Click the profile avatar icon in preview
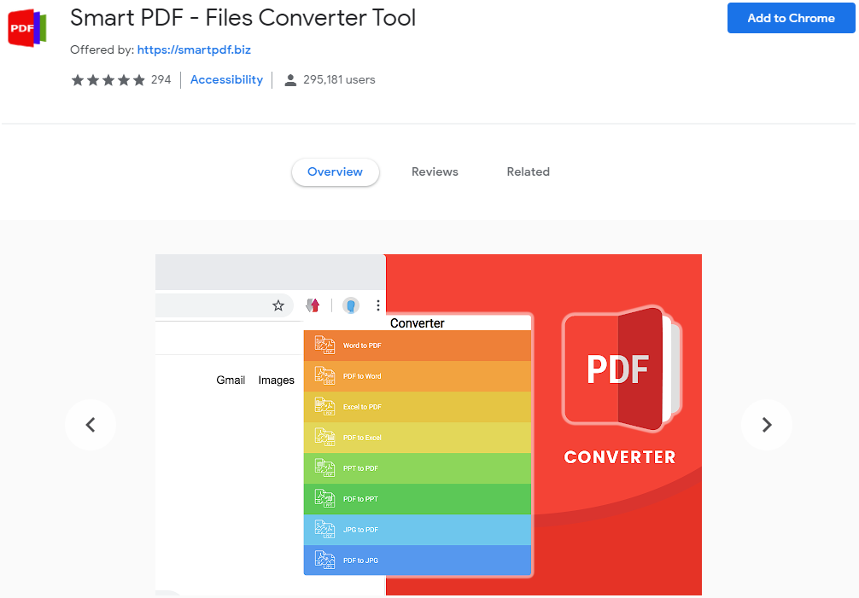Screen dimensions: 859x598 (351, 305)
